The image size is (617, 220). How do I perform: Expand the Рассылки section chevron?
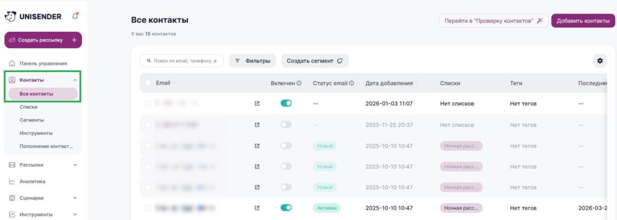(75, 165)
